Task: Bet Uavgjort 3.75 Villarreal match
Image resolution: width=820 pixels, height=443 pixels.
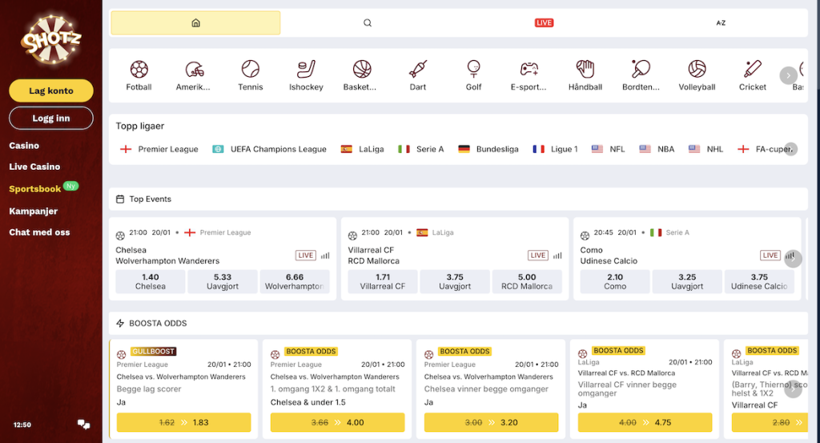Action: click(455, 281)
